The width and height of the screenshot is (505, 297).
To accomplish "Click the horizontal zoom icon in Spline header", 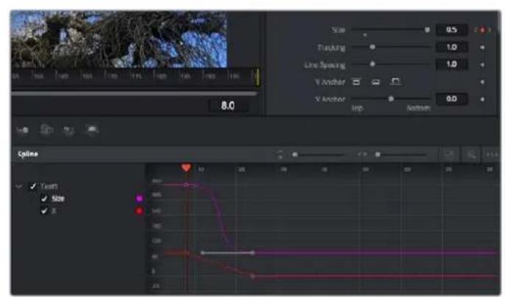I will pos(362,154).
